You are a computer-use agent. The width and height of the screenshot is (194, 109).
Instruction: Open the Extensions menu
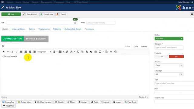59,2
